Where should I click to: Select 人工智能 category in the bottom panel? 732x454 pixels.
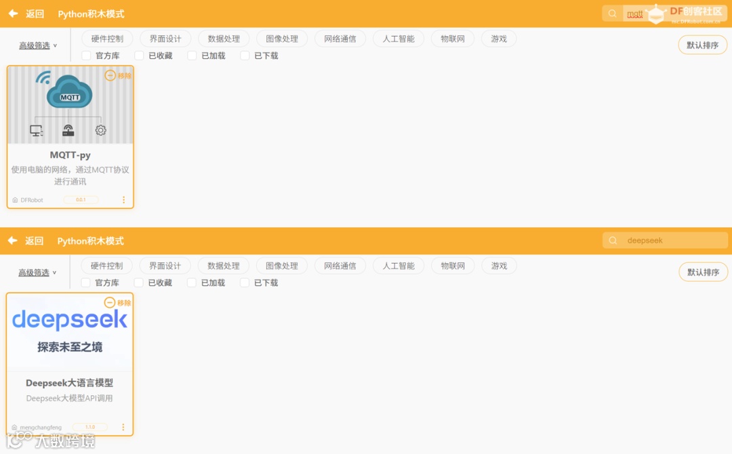click(x=399, y=266)
